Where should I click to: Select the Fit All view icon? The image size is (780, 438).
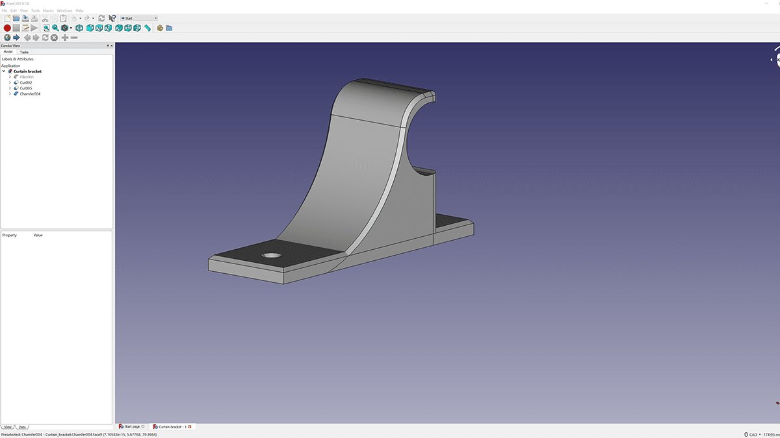point(46,28)
